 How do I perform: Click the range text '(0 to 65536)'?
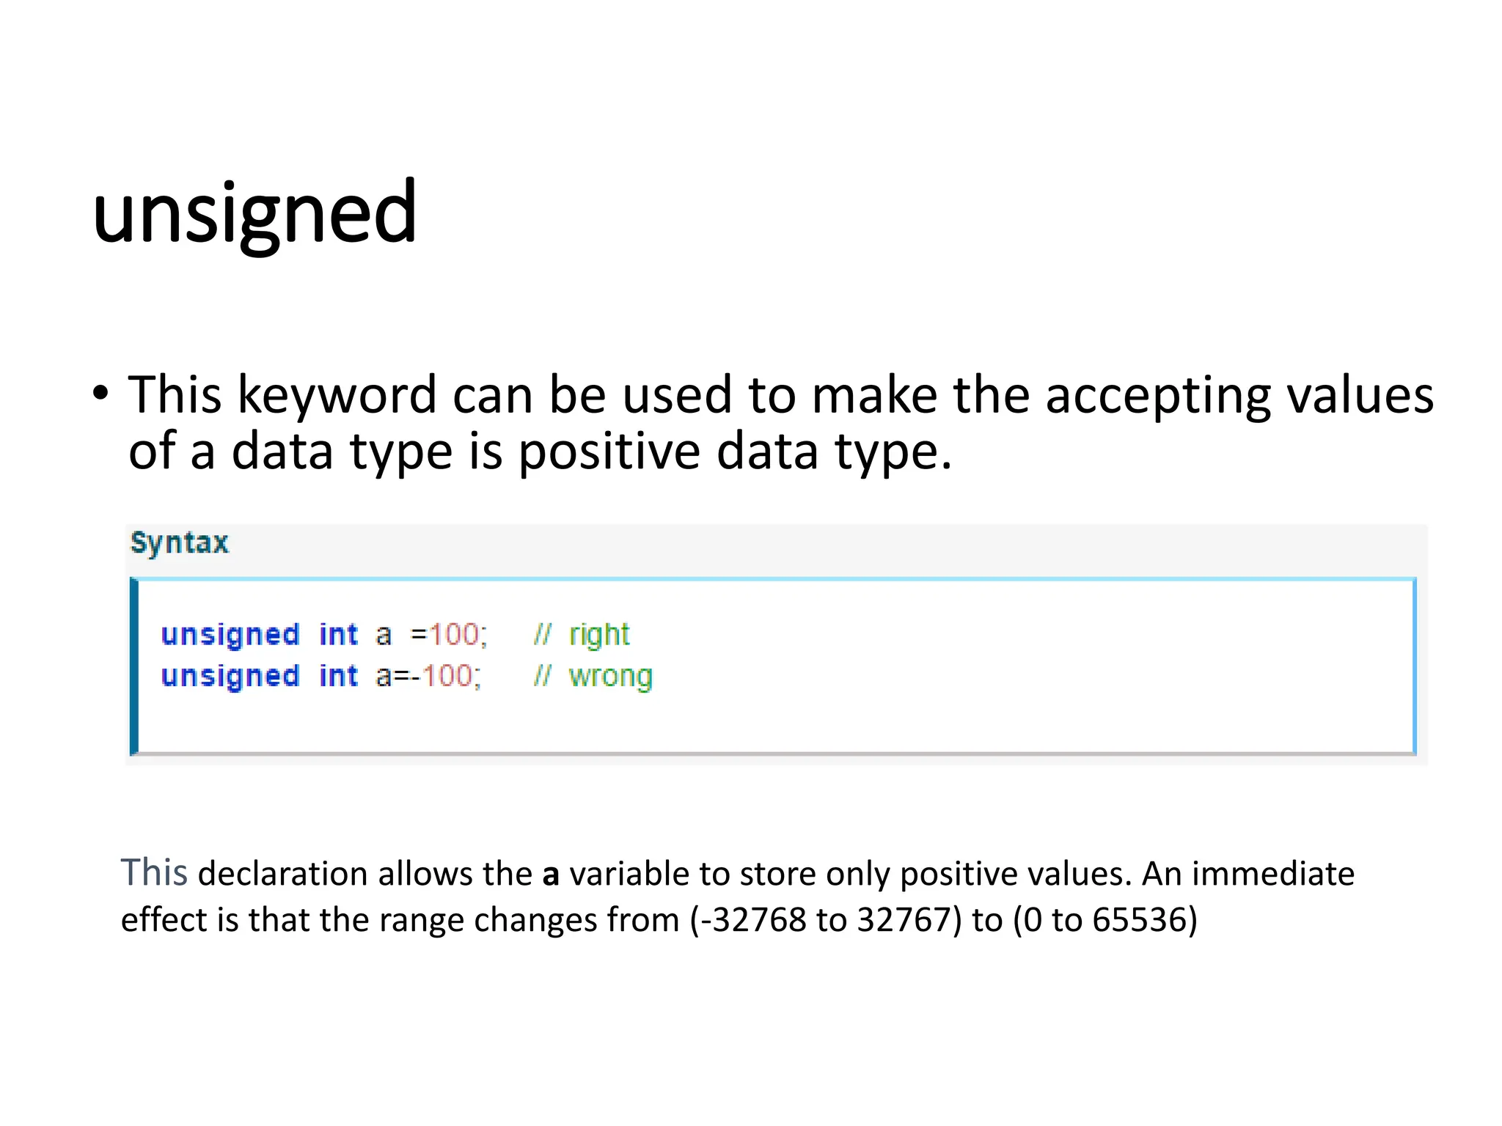click(1105, 920)
